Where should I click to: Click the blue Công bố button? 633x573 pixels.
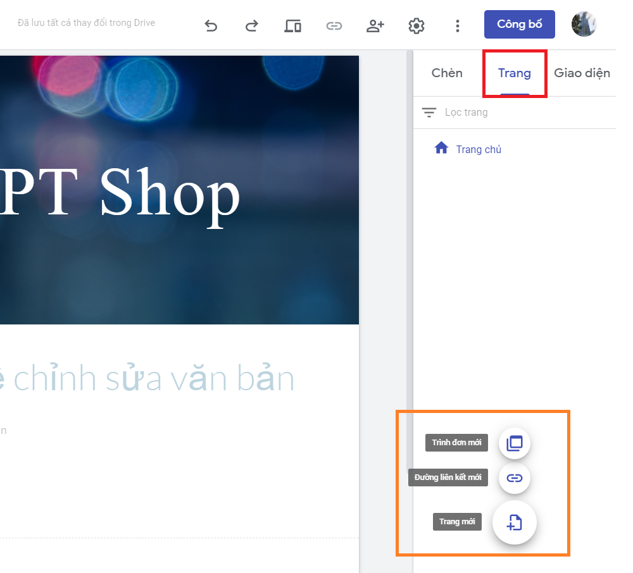point(519,24)
